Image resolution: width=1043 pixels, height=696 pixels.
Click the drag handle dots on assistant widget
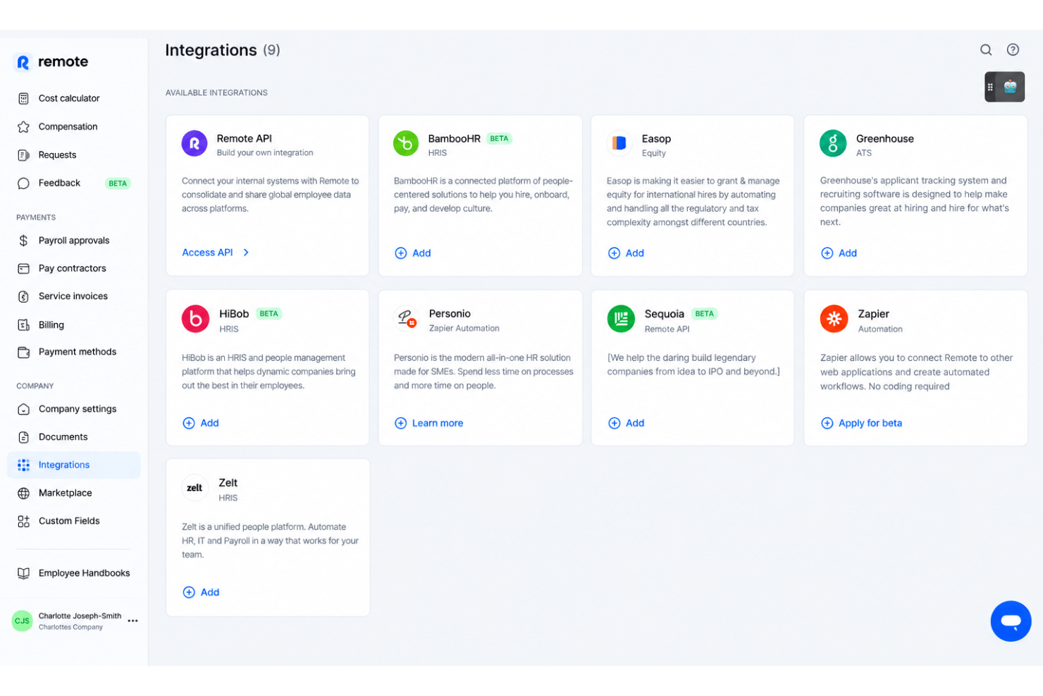tap(990, 87)
